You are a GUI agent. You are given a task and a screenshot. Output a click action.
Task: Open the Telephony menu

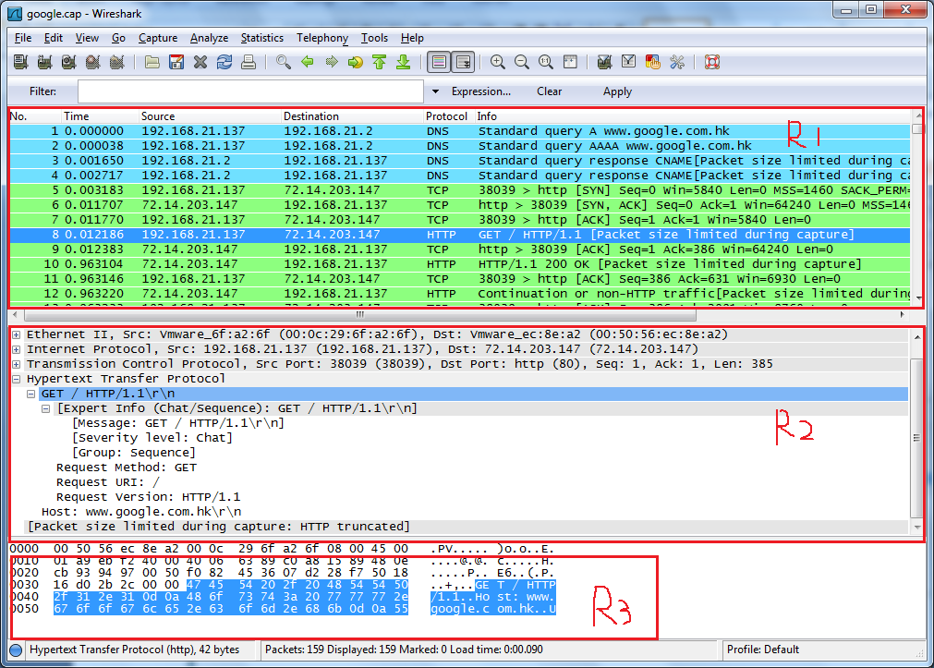[x=322, y=38]
